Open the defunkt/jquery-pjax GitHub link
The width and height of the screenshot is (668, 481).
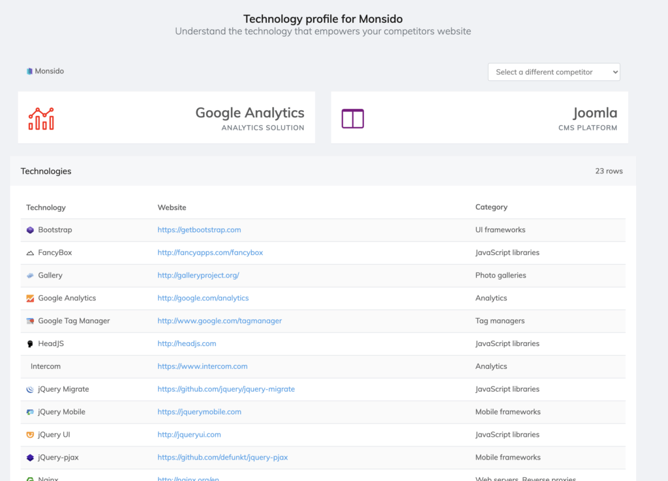pyautogui.click(x=222, y=458)
